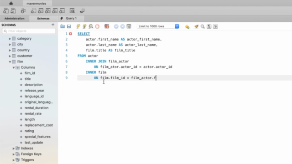292x164 pixels.
Task: Click 'FROM actor' on line 5
Action: pos(88,56)
